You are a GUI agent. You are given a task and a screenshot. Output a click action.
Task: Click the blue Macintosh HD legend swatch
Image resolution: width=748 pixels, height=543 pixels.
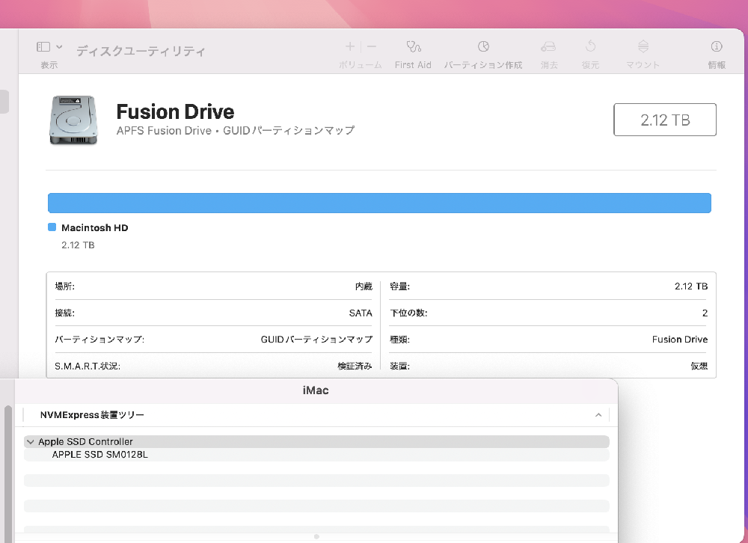tap(52, 227)
